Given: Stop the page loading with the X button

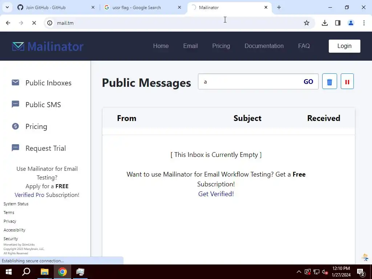Looking at the screenshot, I should point(34,23).
